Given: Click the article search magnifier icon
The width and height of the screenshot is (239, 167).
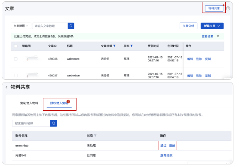Looking at the screenshot, I should pyautogui.click(x=71, y=26).
